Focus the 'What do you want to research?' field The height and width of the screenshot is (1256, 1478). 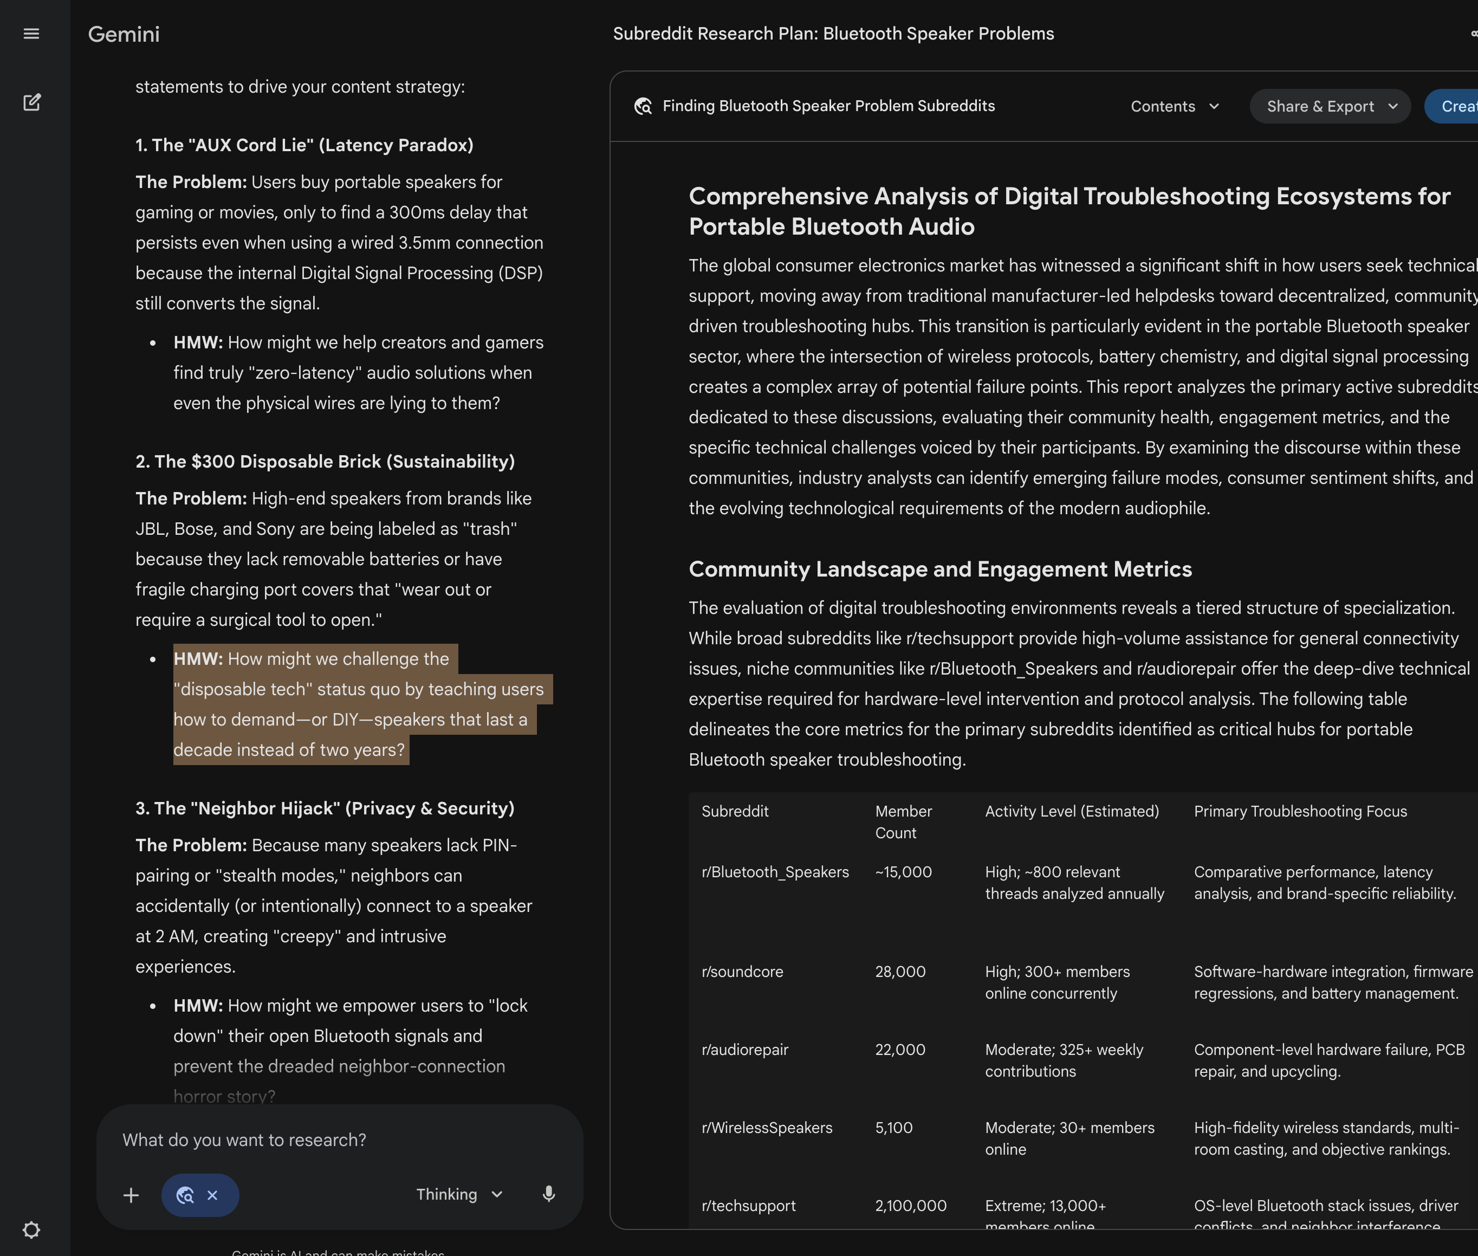(x=340, y=1140)
